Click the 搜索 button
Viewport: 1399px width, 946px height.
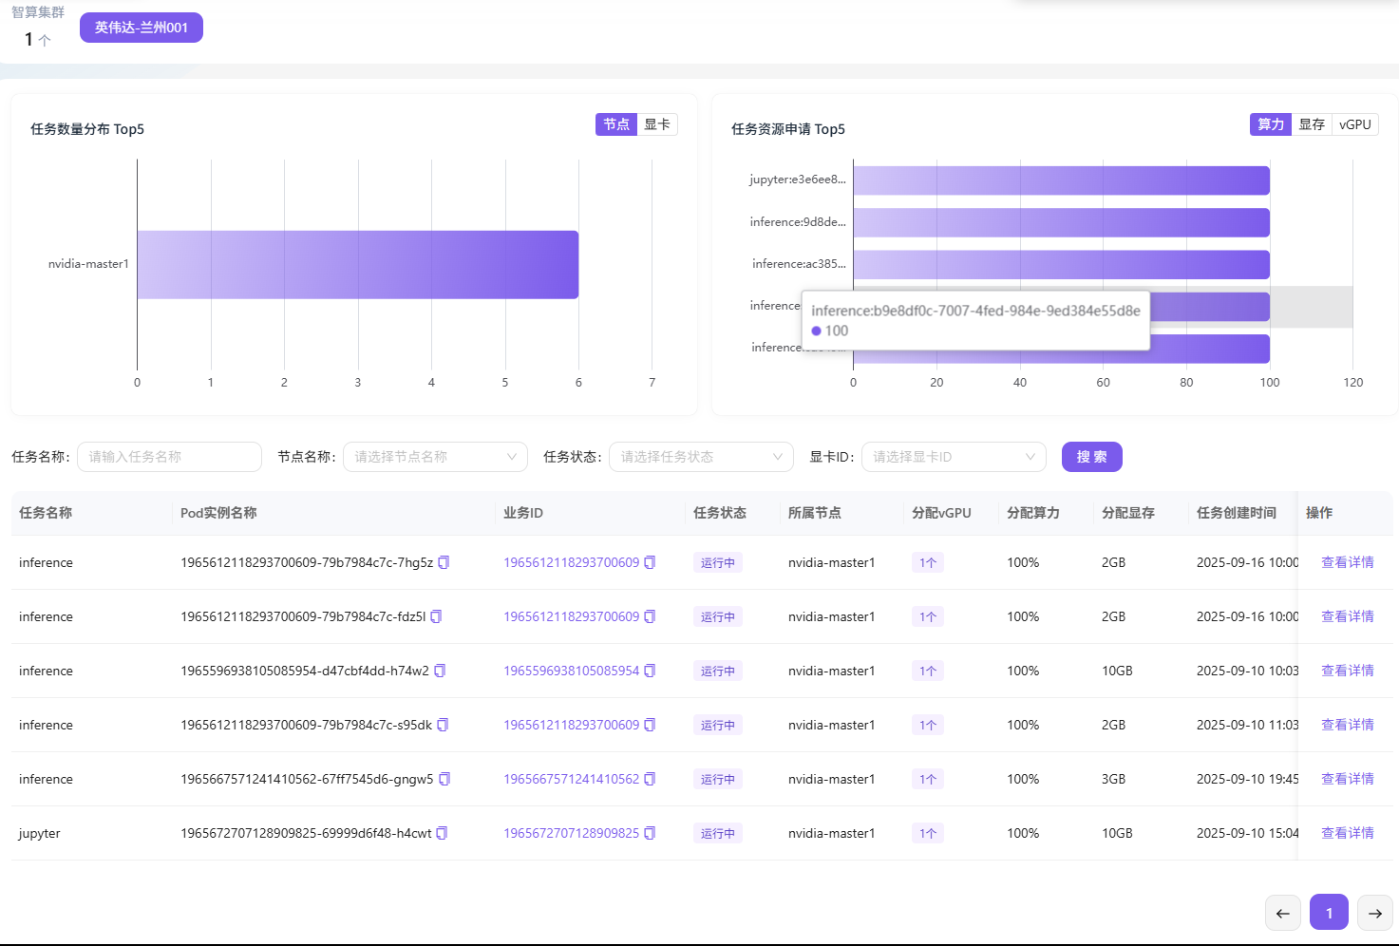1091,457
